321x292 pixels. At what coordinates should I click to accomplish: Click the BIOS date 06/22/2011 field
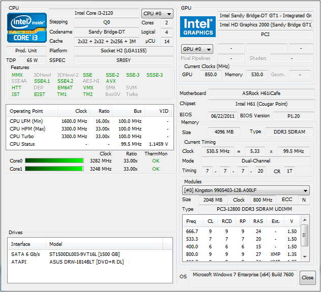click(223, 116)
